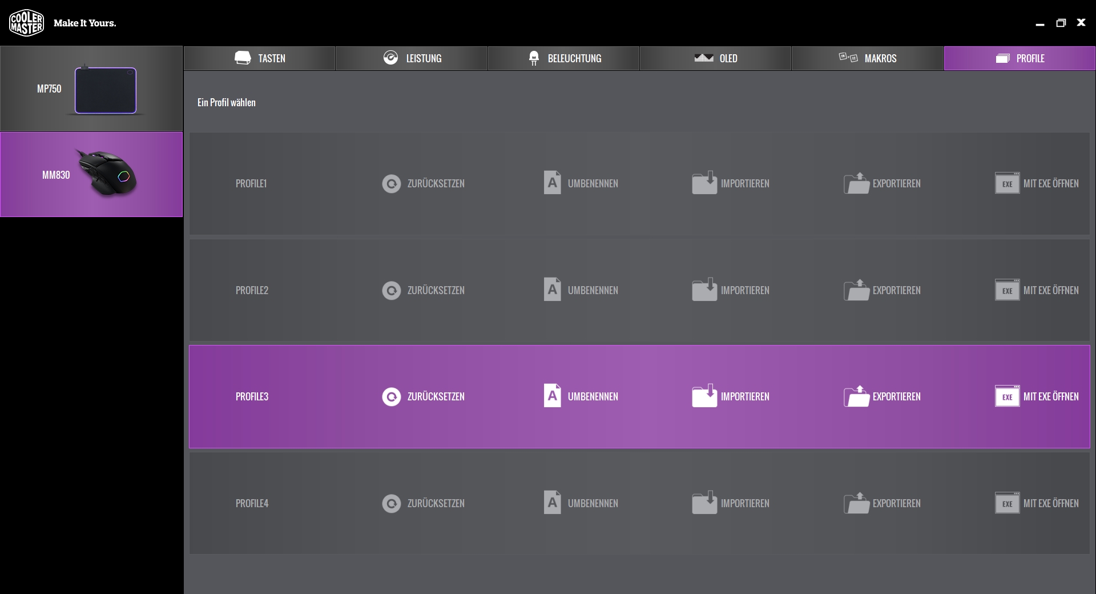Click EXPORTIEREN label for PROFILE3
The width and height of the screenshot is (1096, 594).
(x=896, y=396)
